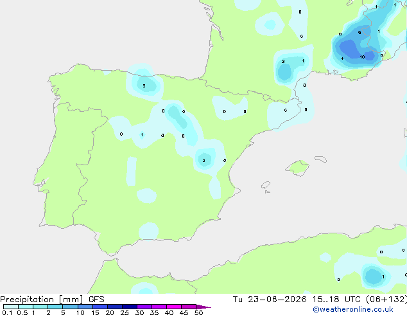Click the '10' precipitation value over southeast France

[362, 57]
